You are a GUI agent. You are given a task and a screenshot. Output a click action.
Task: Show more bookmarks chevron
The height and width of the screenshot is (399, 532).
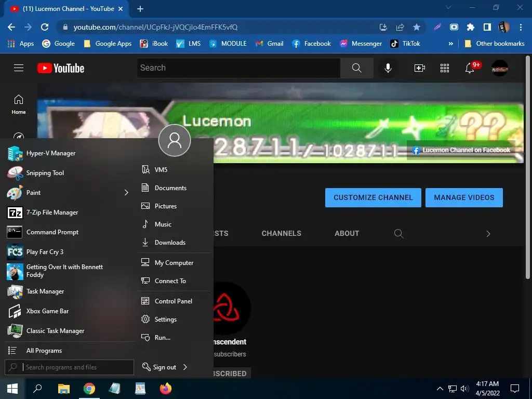pyautogui.click(x=450, y=44)
